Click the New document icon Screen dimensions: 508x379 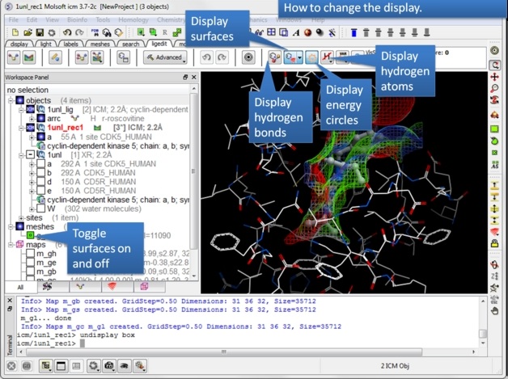click(x=15, y=32)
